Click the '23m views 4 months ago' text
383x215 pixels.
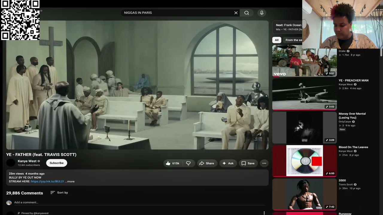coord(27,173)
